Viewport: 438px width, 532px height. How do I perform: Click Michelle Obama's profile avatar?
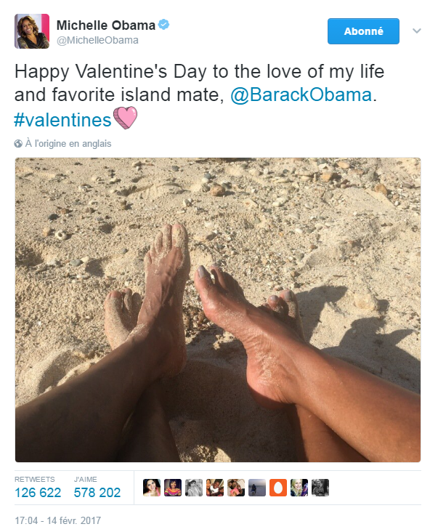click(32, 31)
